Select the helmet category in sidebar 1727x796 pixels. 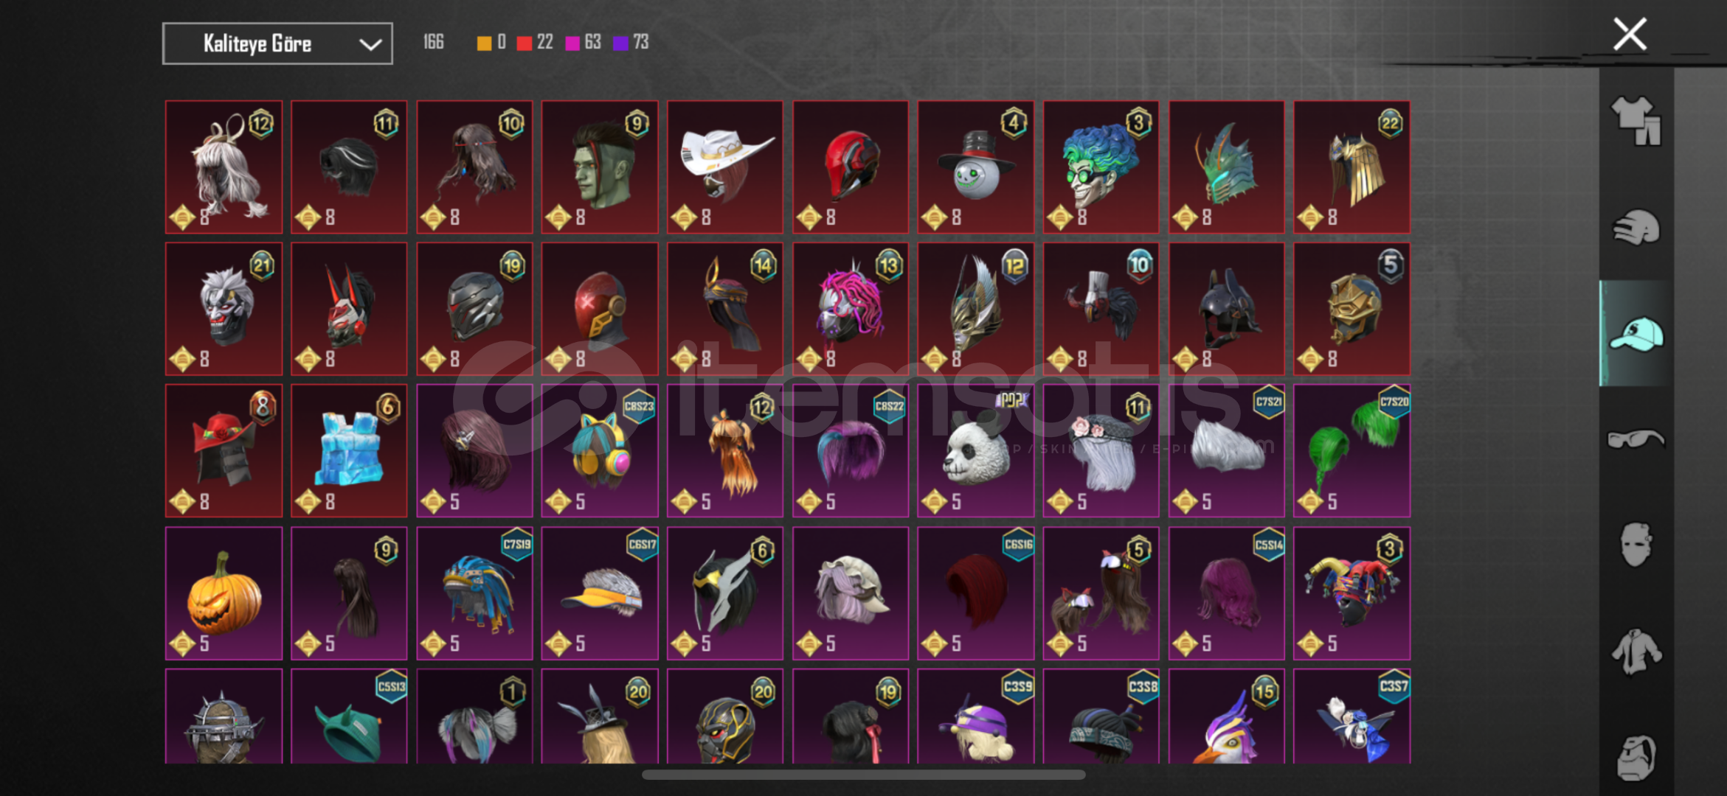(1636, 228)
